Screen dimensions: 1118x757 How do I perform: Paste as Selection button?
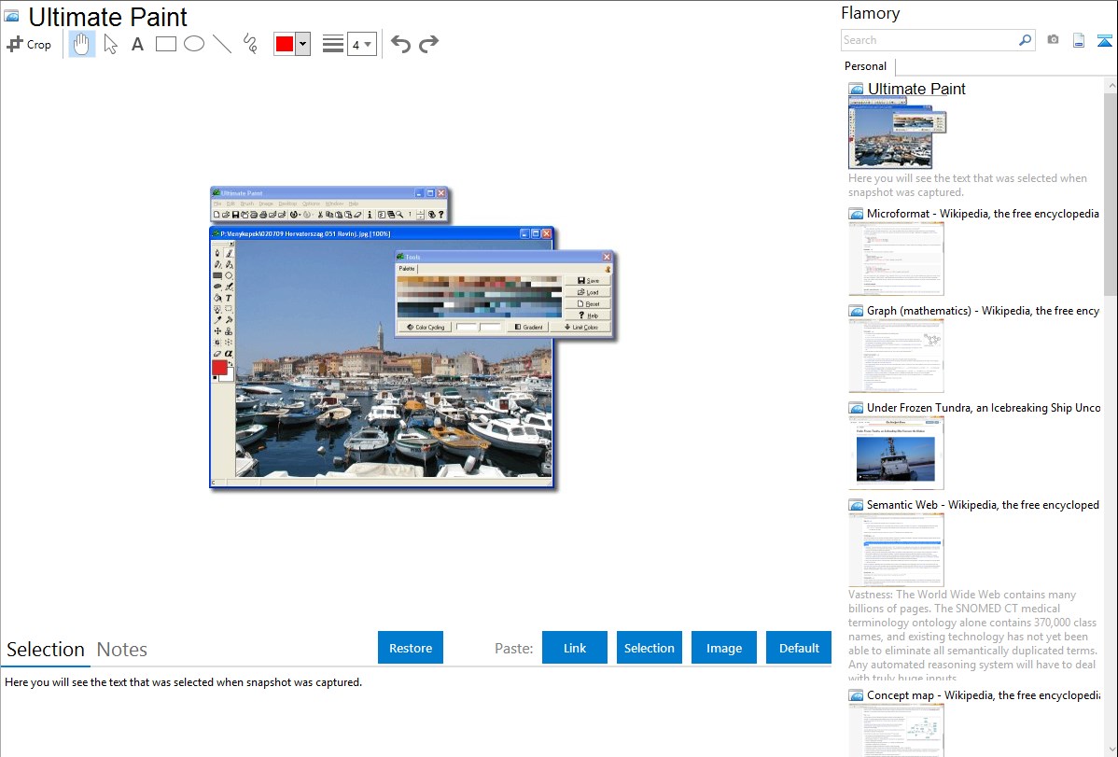point(649,648)
